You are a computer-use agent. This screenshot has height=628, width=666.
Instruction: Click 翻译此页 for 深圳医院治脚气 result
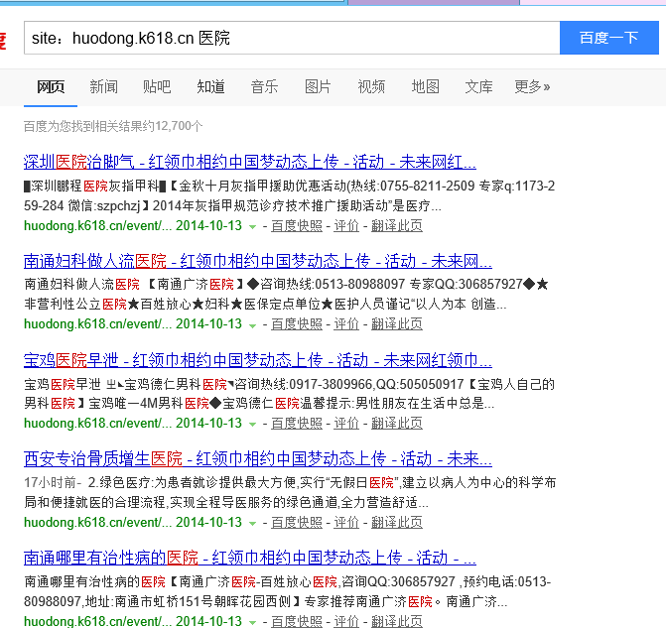(x=397, y=225)
